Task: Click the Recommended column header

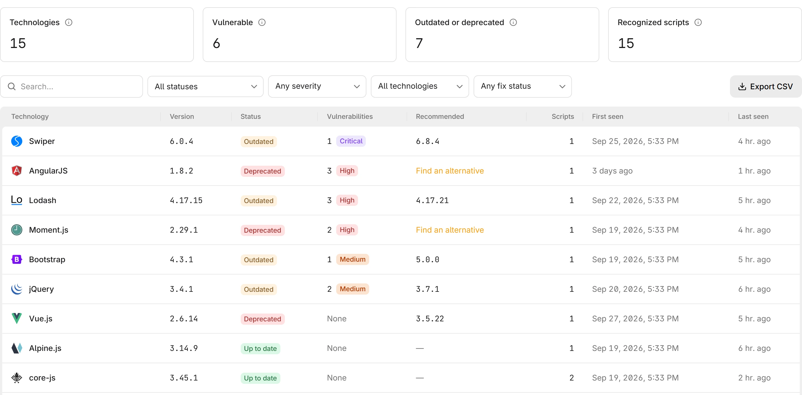Action: point(440,116)
